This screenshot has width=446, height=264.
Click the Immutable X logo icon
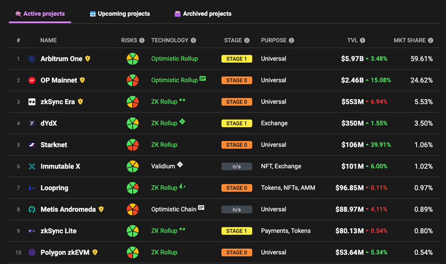(32, 167)
